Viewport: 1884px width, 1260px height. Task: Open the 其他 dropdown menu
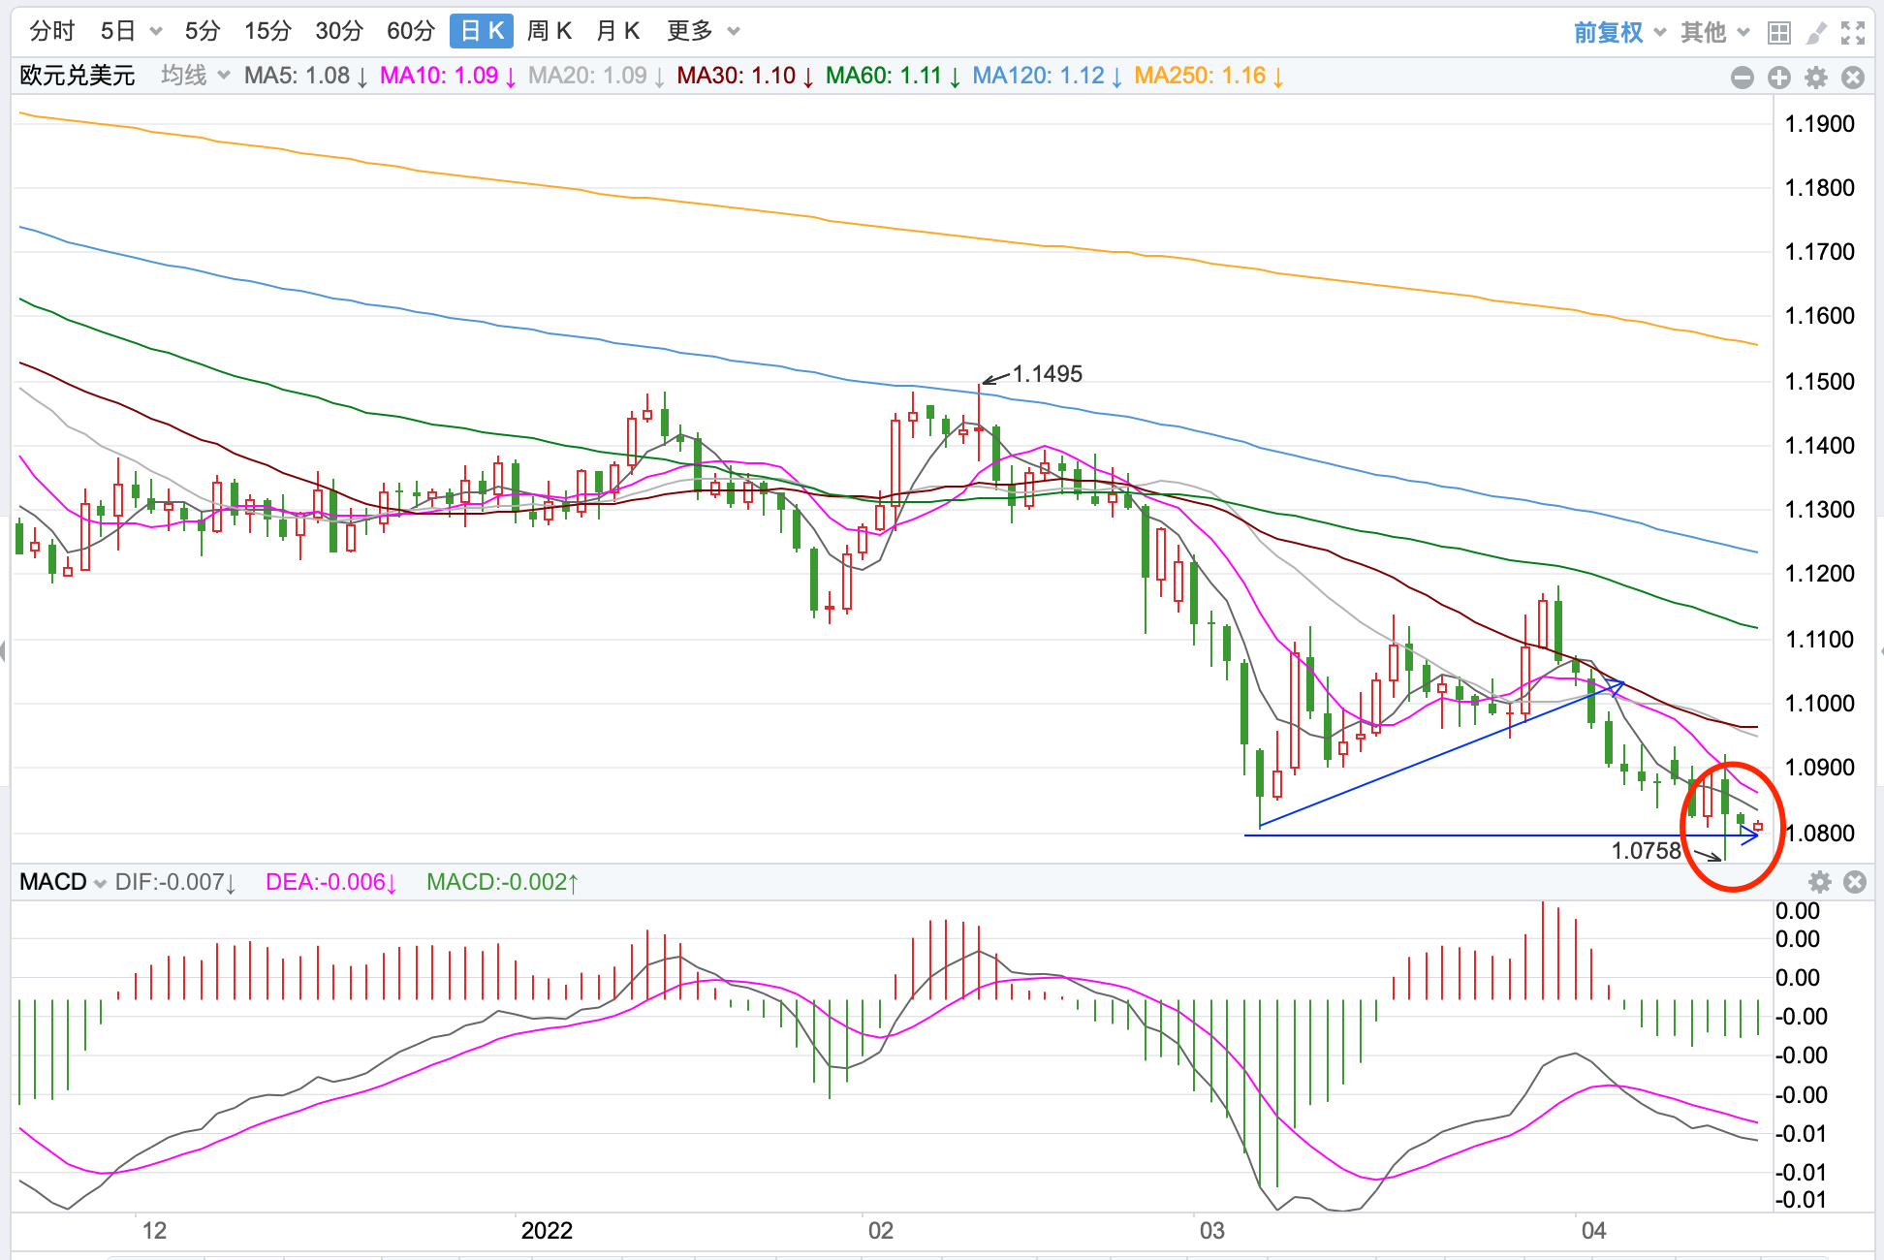pyautogui.click(x=1714, y=33)
